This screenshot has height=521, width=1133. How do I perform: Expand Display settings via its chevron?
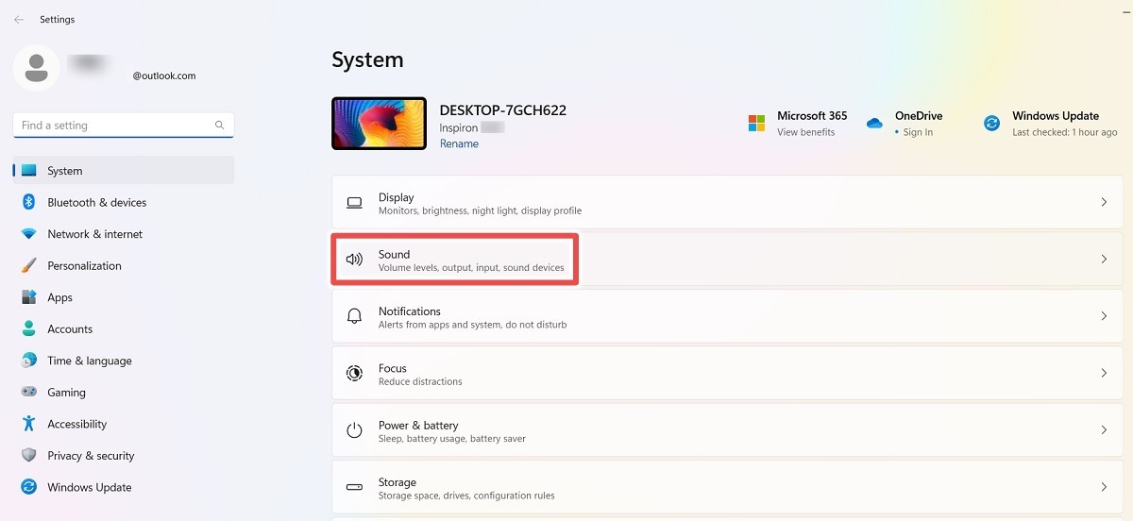pyautogui.click(x=1104, y=202)
